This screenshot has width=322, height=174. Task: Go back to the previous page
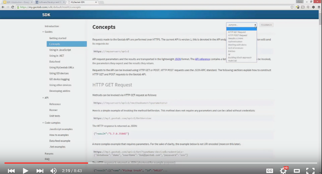click(x=3, y=7)
